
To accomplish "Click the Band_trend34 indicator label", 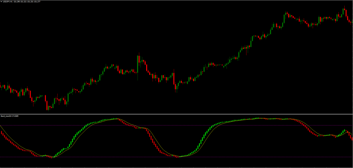I will coord(6,116).
